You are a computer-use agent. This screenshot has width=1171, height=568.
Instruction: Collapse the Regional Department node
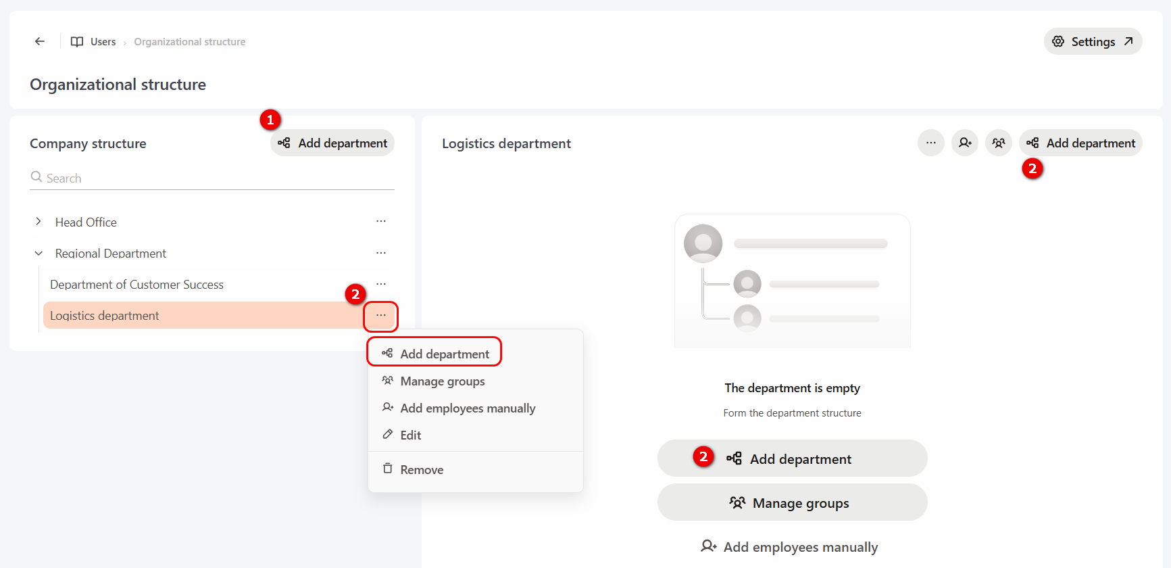[39, 253]
